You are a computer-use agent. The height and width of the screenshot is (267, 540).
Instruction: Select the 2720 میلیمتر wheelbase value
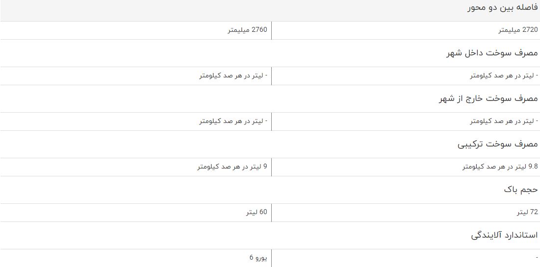click(x=518, y=30)
